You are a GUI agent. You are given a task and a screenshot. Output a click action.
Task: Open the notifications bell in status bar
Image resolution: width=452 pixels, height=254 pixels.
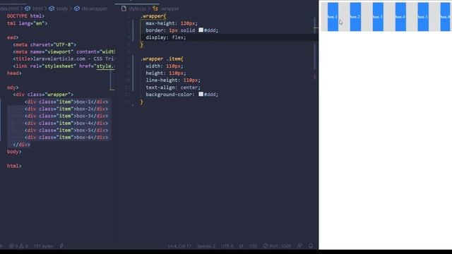pyautogui.click(x=311, y=246)
